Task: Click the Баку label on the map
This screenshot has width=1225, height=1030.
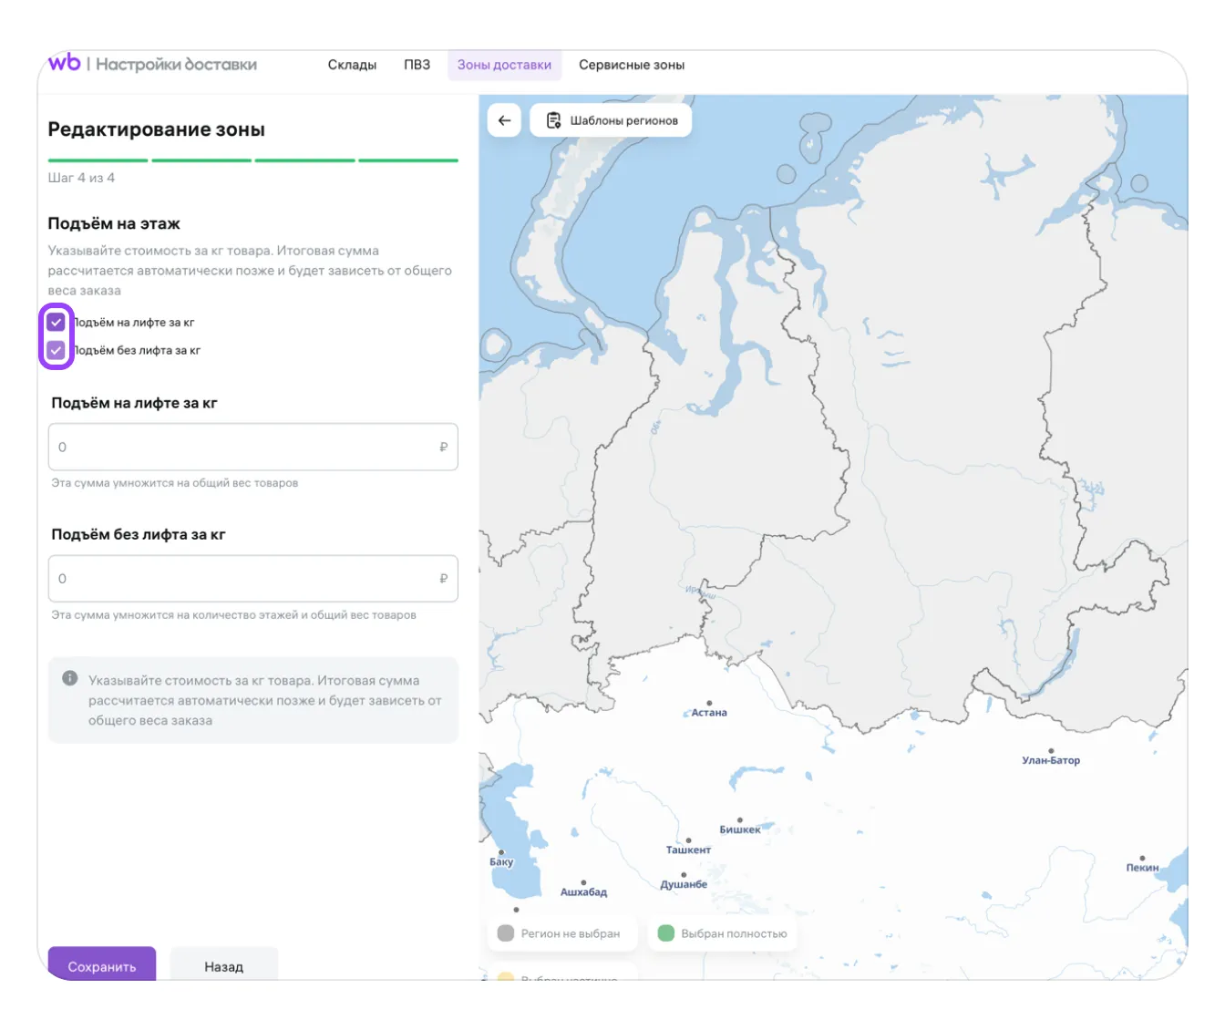Action: pyautogui.click(x=501, y=861)
